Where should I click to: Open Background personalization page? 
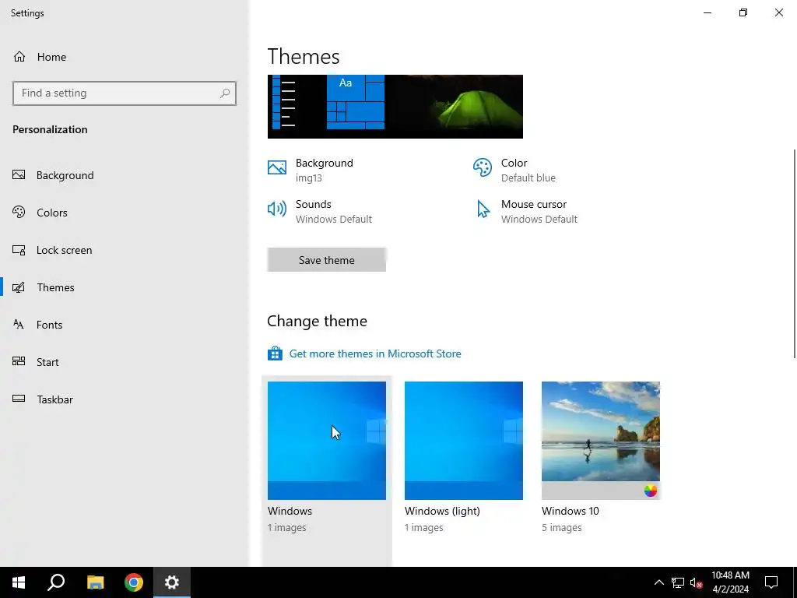125,175
